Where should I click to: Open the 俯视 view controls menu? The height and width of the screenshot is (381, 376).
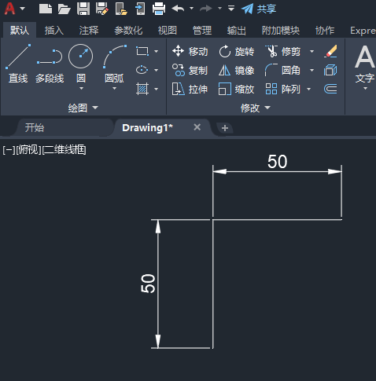[28, 150]
